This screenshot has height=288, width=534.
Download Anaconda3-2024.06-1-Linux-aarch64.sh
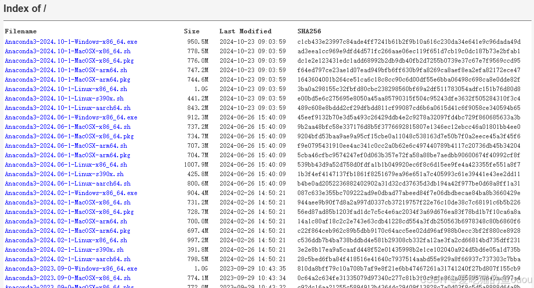click(67, 183)
